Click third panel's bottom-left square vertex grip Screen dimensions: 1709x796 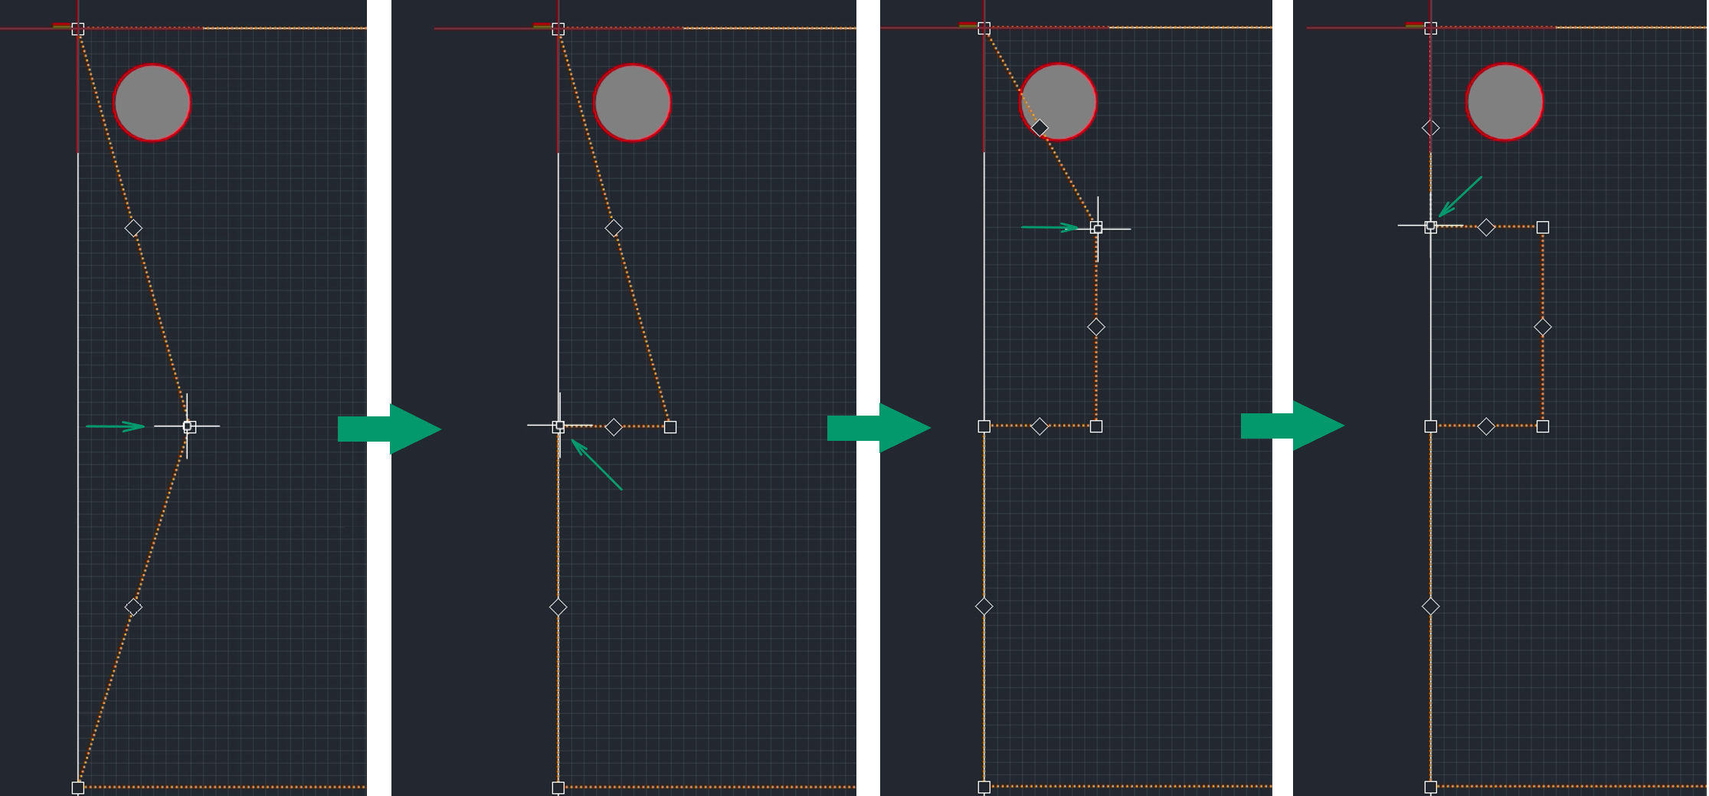point(984,787)
